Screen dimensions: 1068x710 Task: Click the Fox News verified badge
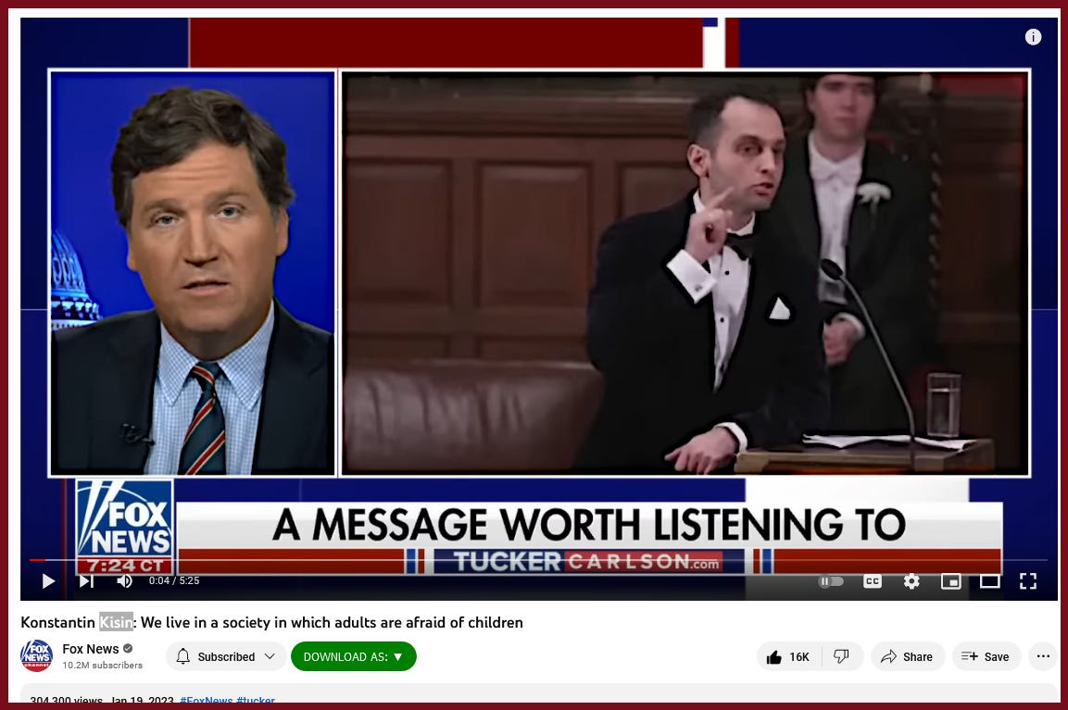(x=128, y=649)
